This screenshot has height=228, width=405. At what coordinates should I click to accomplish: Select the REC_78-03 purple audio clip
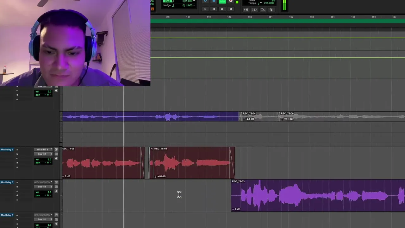[318, 196]
